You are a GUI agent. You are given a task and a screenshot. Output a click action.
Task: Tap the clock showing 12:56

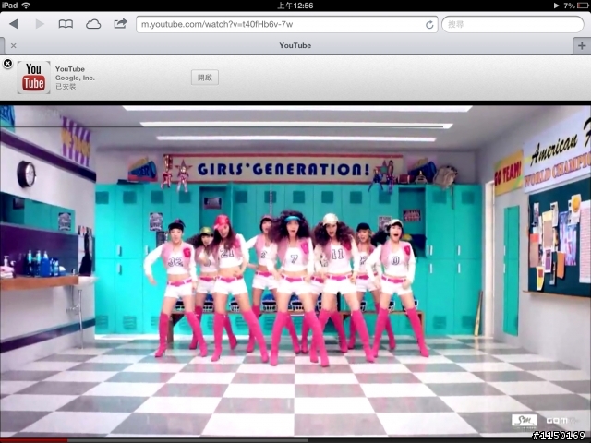295,6
